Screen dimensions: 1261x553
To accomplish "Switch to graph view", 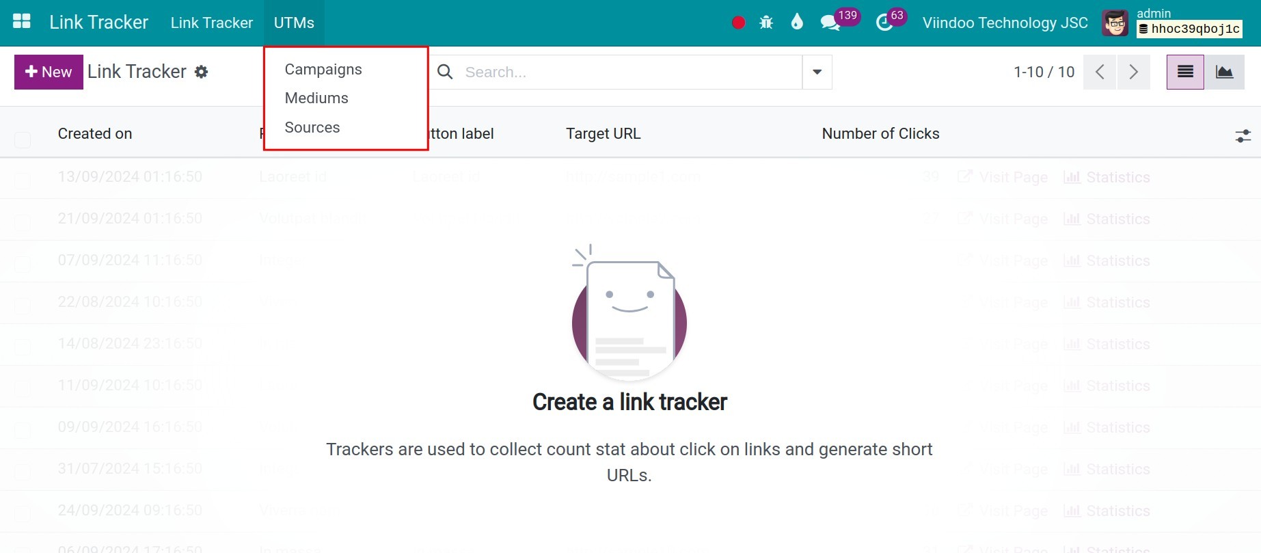I will 1224,72.
